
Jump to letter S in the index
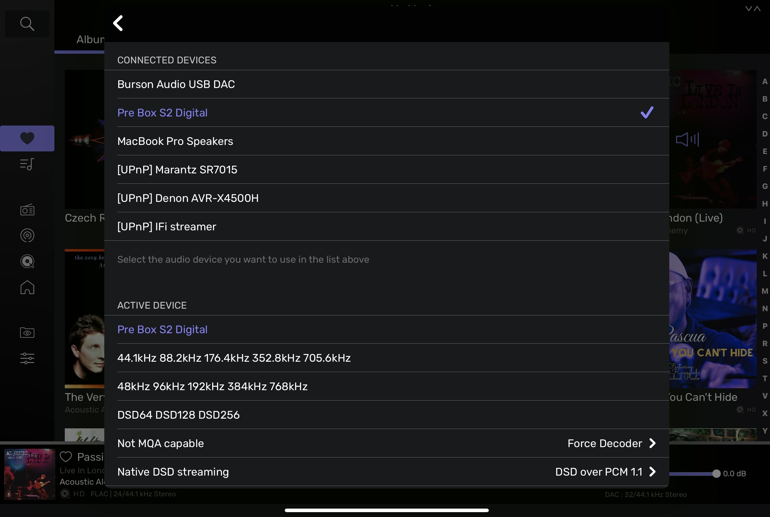point(765,361)
